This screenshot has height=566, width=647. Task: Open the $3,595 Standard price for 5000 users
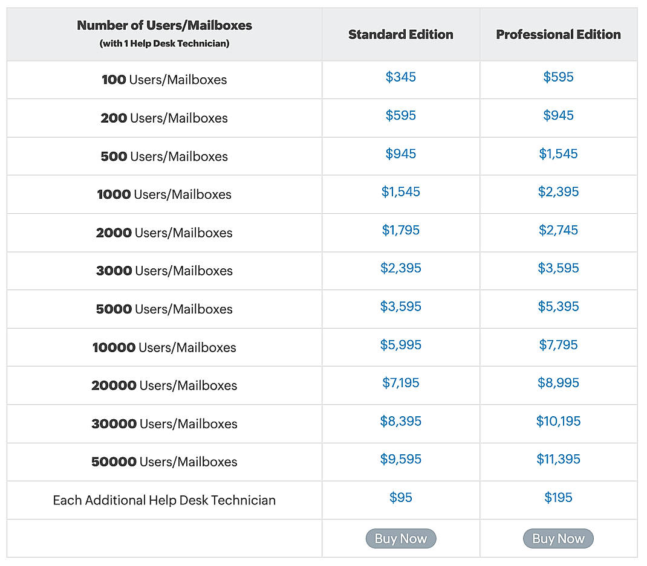(x=401, y=306)
